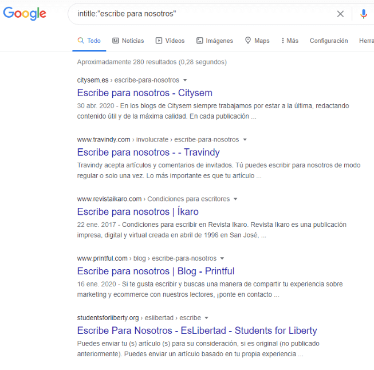The width and height of the screenshot is (374, 370).
Task: Click the '22 ene. 2017' Ikaro snippet
Action: [x=212, y=230]
